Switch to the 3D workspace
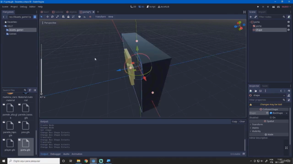This screenshot has height=164, width=293. [x=141, y=7]
